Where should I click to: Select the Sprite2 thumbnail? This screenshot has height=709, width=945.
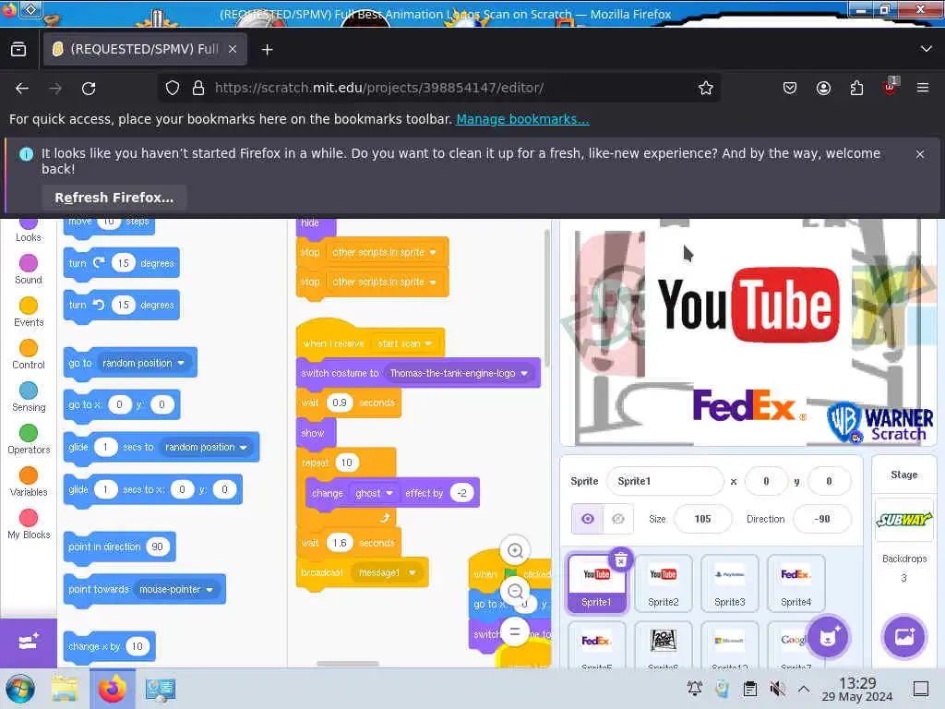663,583
